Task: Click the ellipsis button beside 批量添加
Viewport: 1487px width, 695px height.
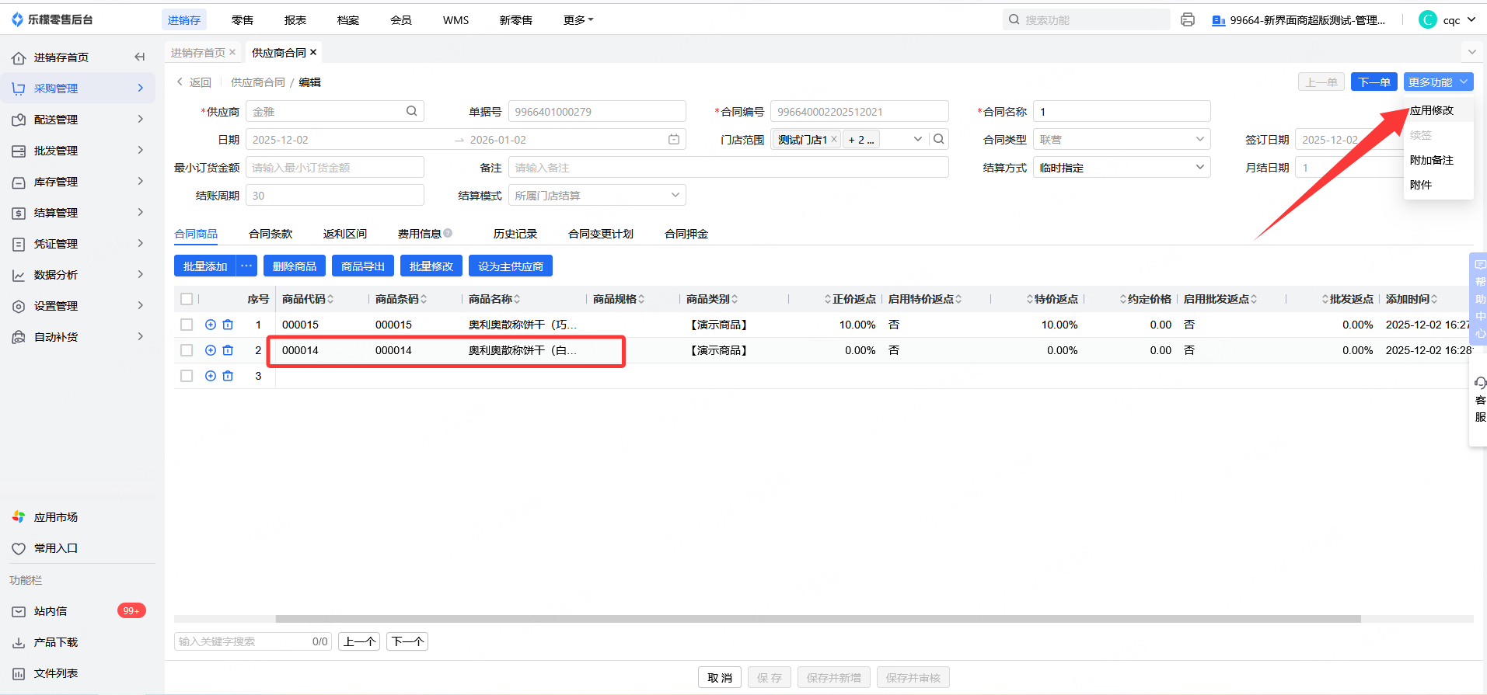Action: coord(246,266)
